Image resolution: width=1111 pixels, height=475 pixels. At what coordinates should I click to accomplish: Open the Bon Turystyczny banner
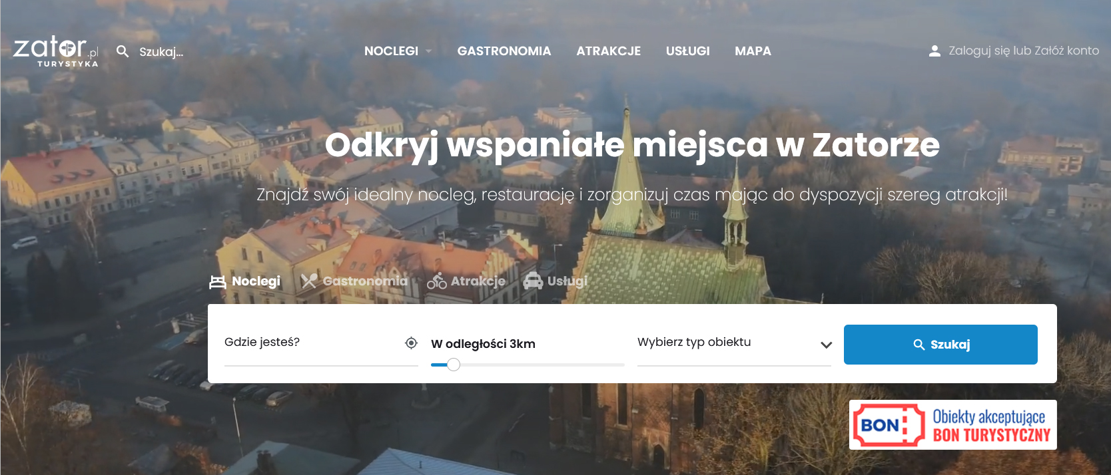click(952, 425)
